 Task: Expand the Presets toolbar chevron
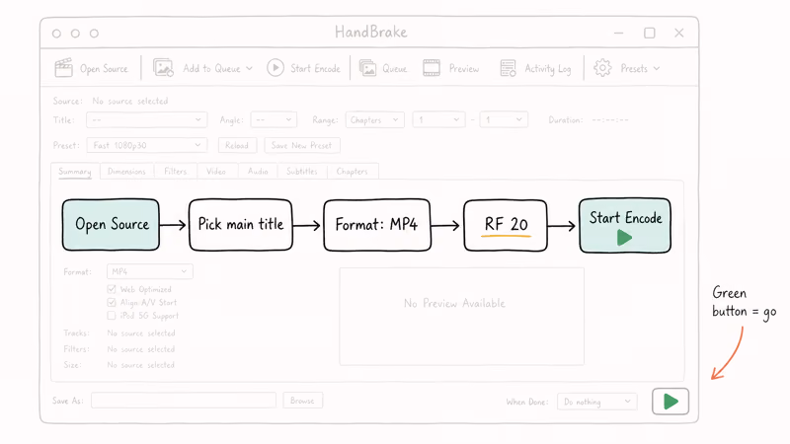tap(657, 68)
